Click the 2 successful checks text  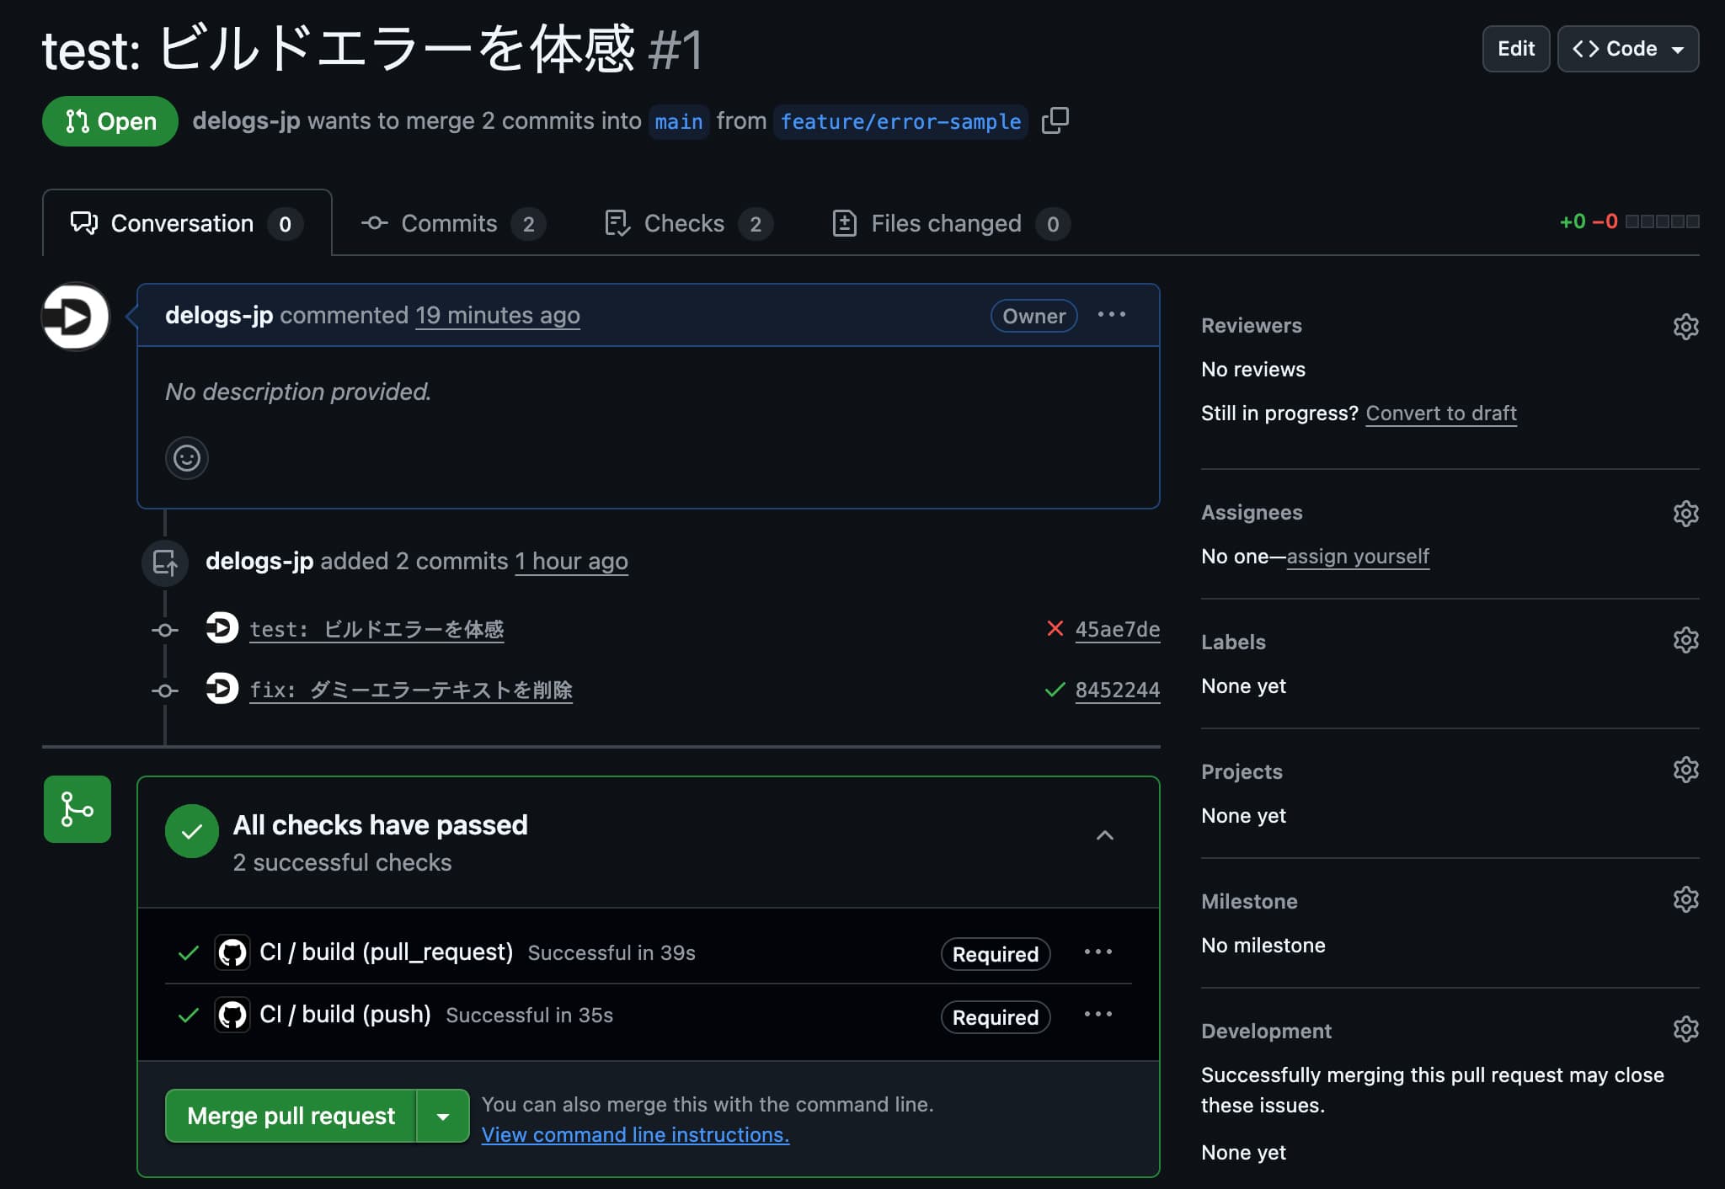[x=342, y=862]
